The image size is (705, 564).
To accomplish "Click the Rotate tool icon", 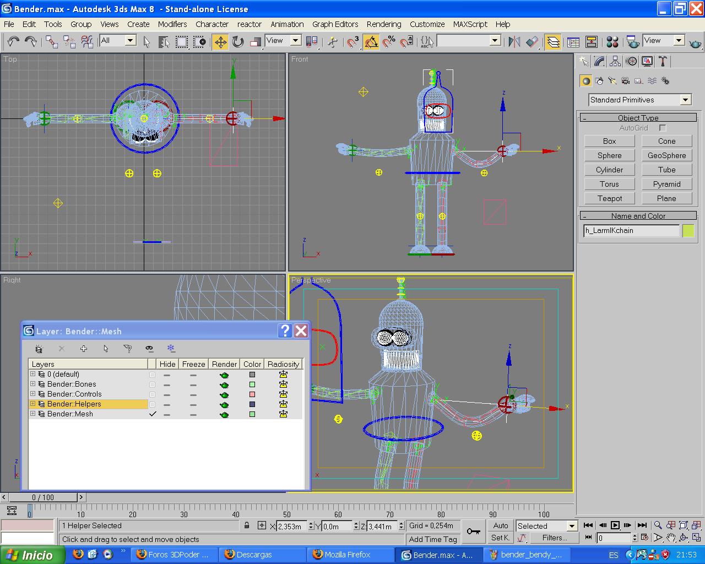I will [x=238, y=42].
